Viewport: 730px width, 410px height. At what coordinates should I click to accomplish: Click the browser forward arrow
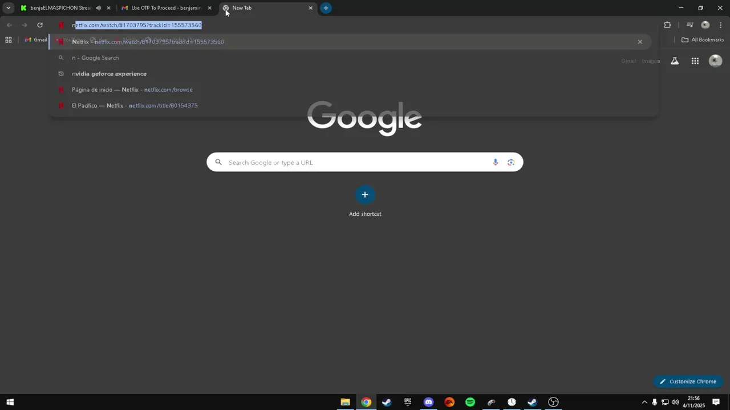[25, 25]
